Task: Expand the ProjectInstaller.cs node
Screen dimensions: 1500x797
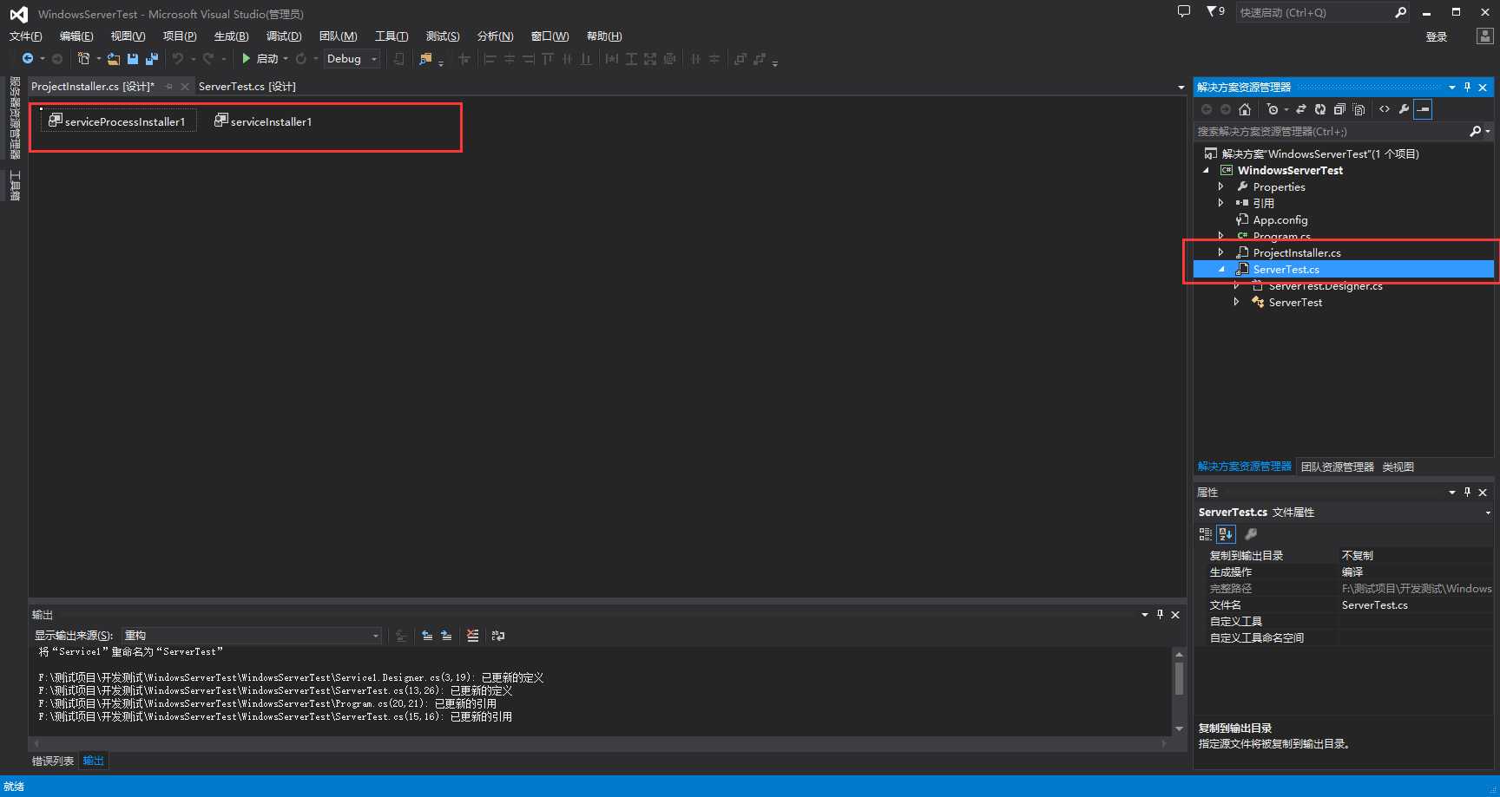Action: (x=1220, y=252)
